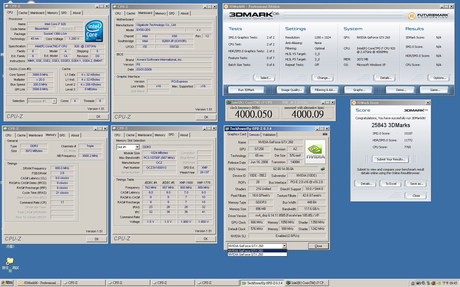Click the DRAM Frequency field 800.0 MHz

pyautogui.click(x=62, y=168)
